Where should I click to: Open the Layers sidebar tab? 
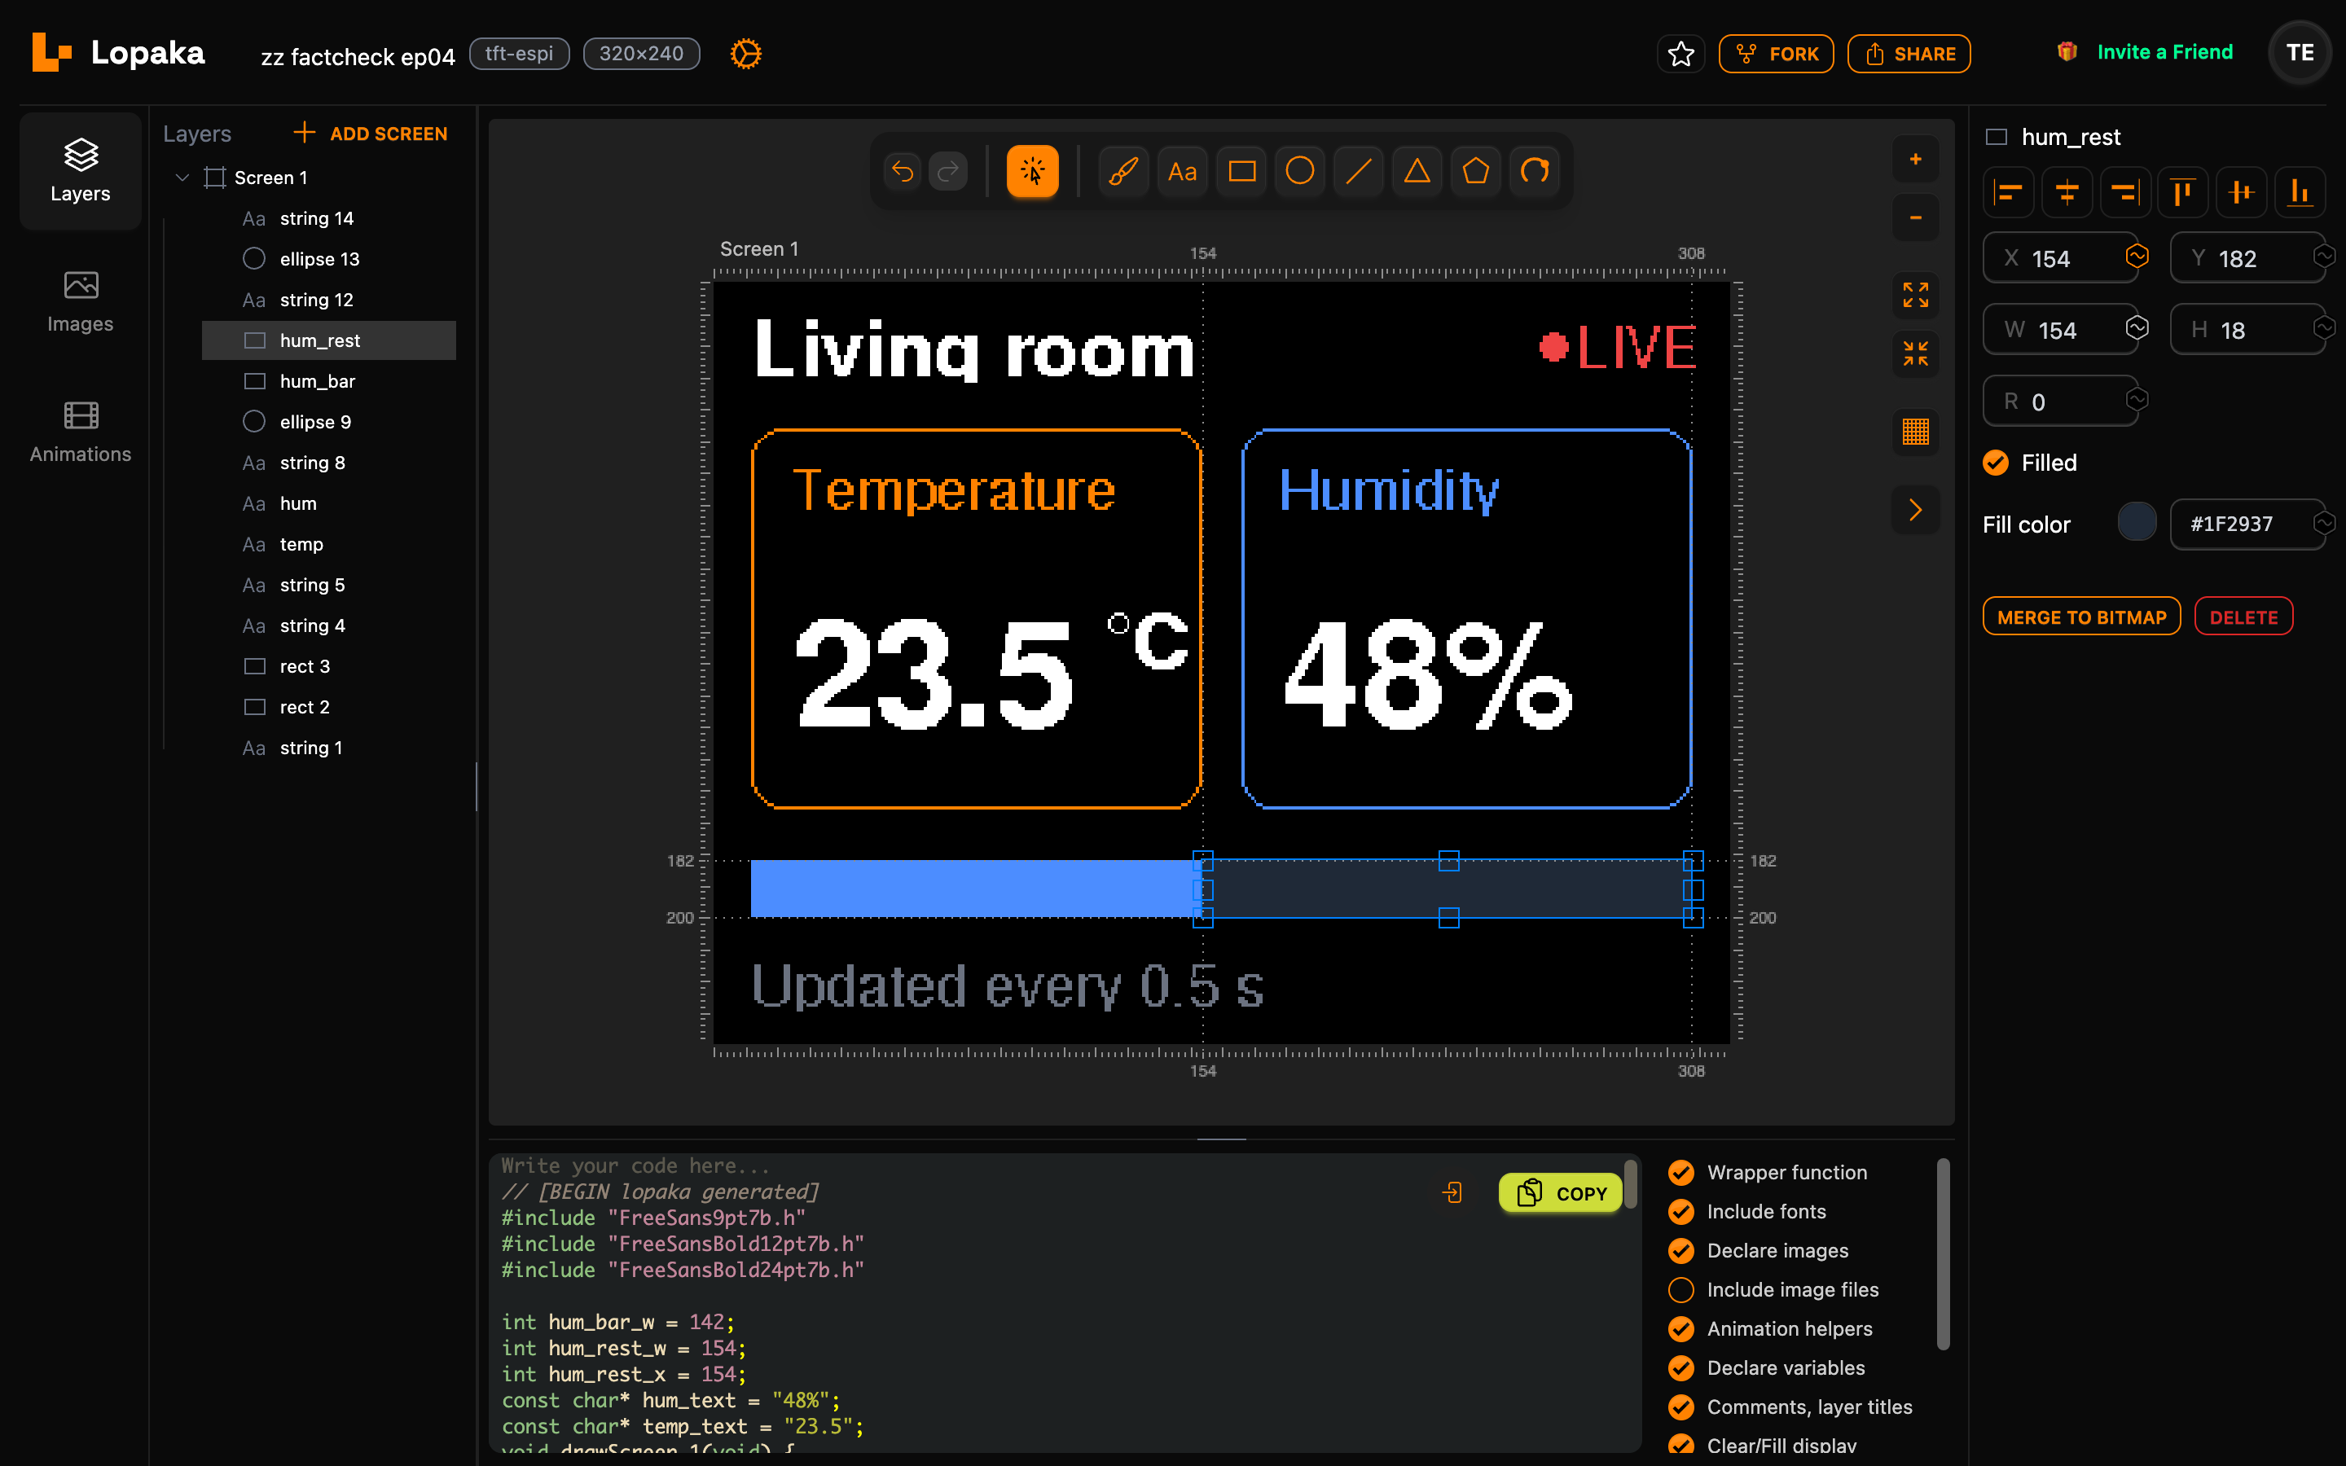point(81,172)
